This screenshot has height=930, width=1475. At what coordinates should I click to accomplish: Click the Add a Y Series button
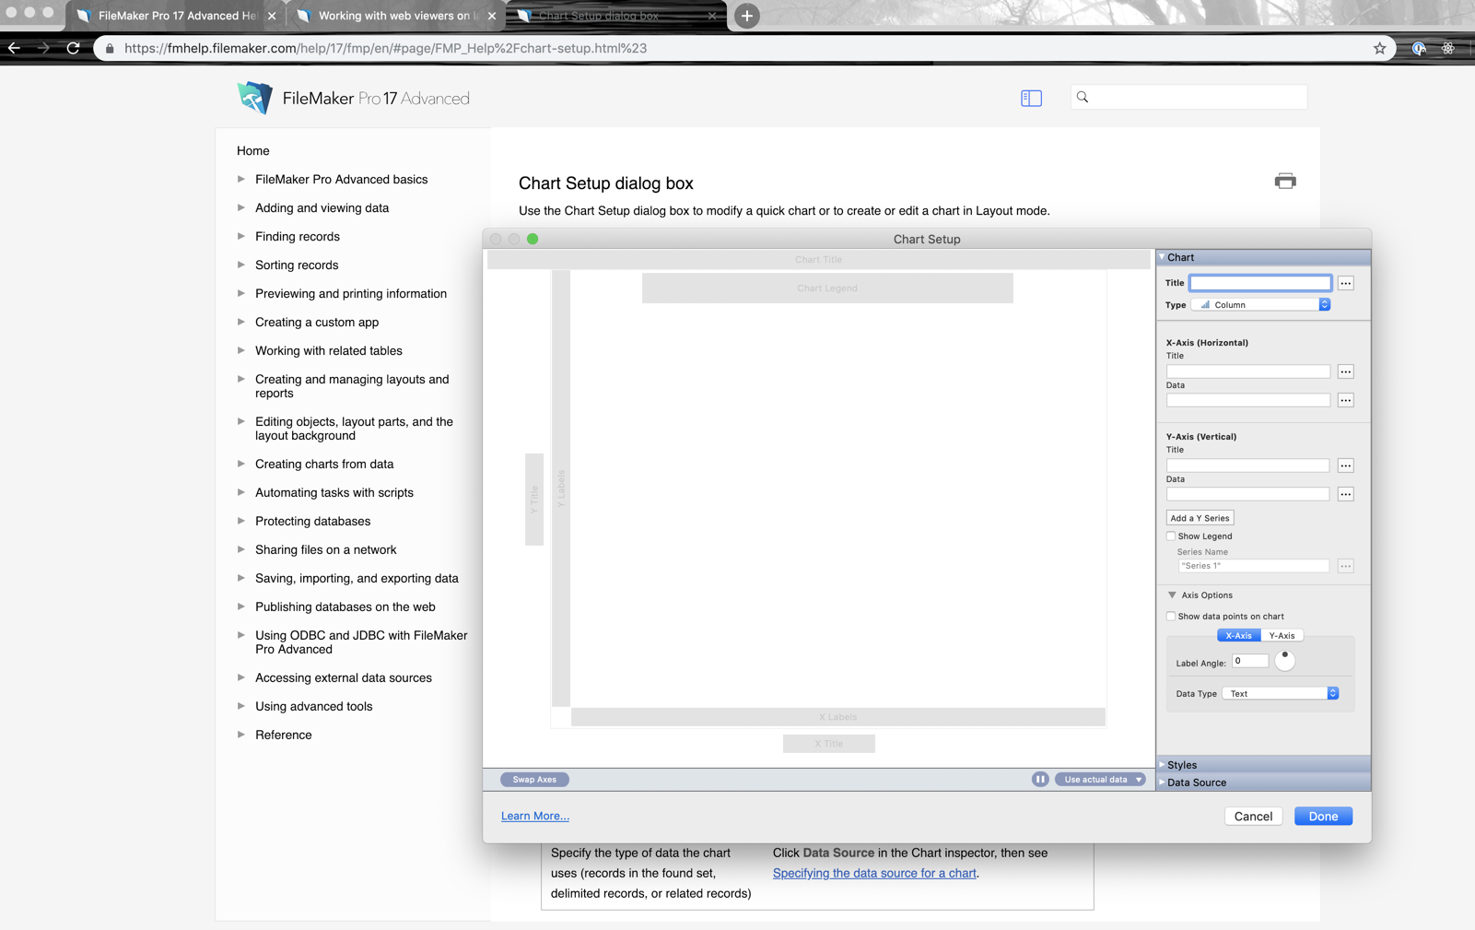pyautogui.click(x=1200, y=518)
